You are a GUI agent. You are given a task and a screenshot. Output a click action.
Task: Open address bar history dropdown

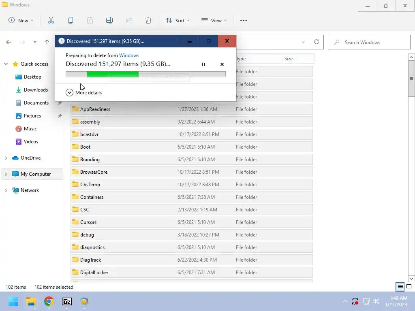pos(303,42)
